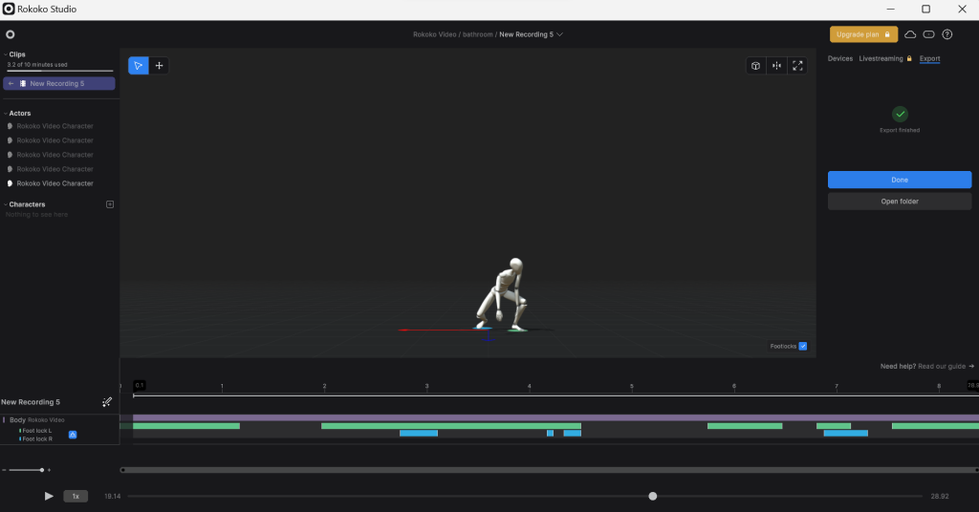Collapse the Clips section
Viewport: 979px width, 512px height.
coord(6,54)
